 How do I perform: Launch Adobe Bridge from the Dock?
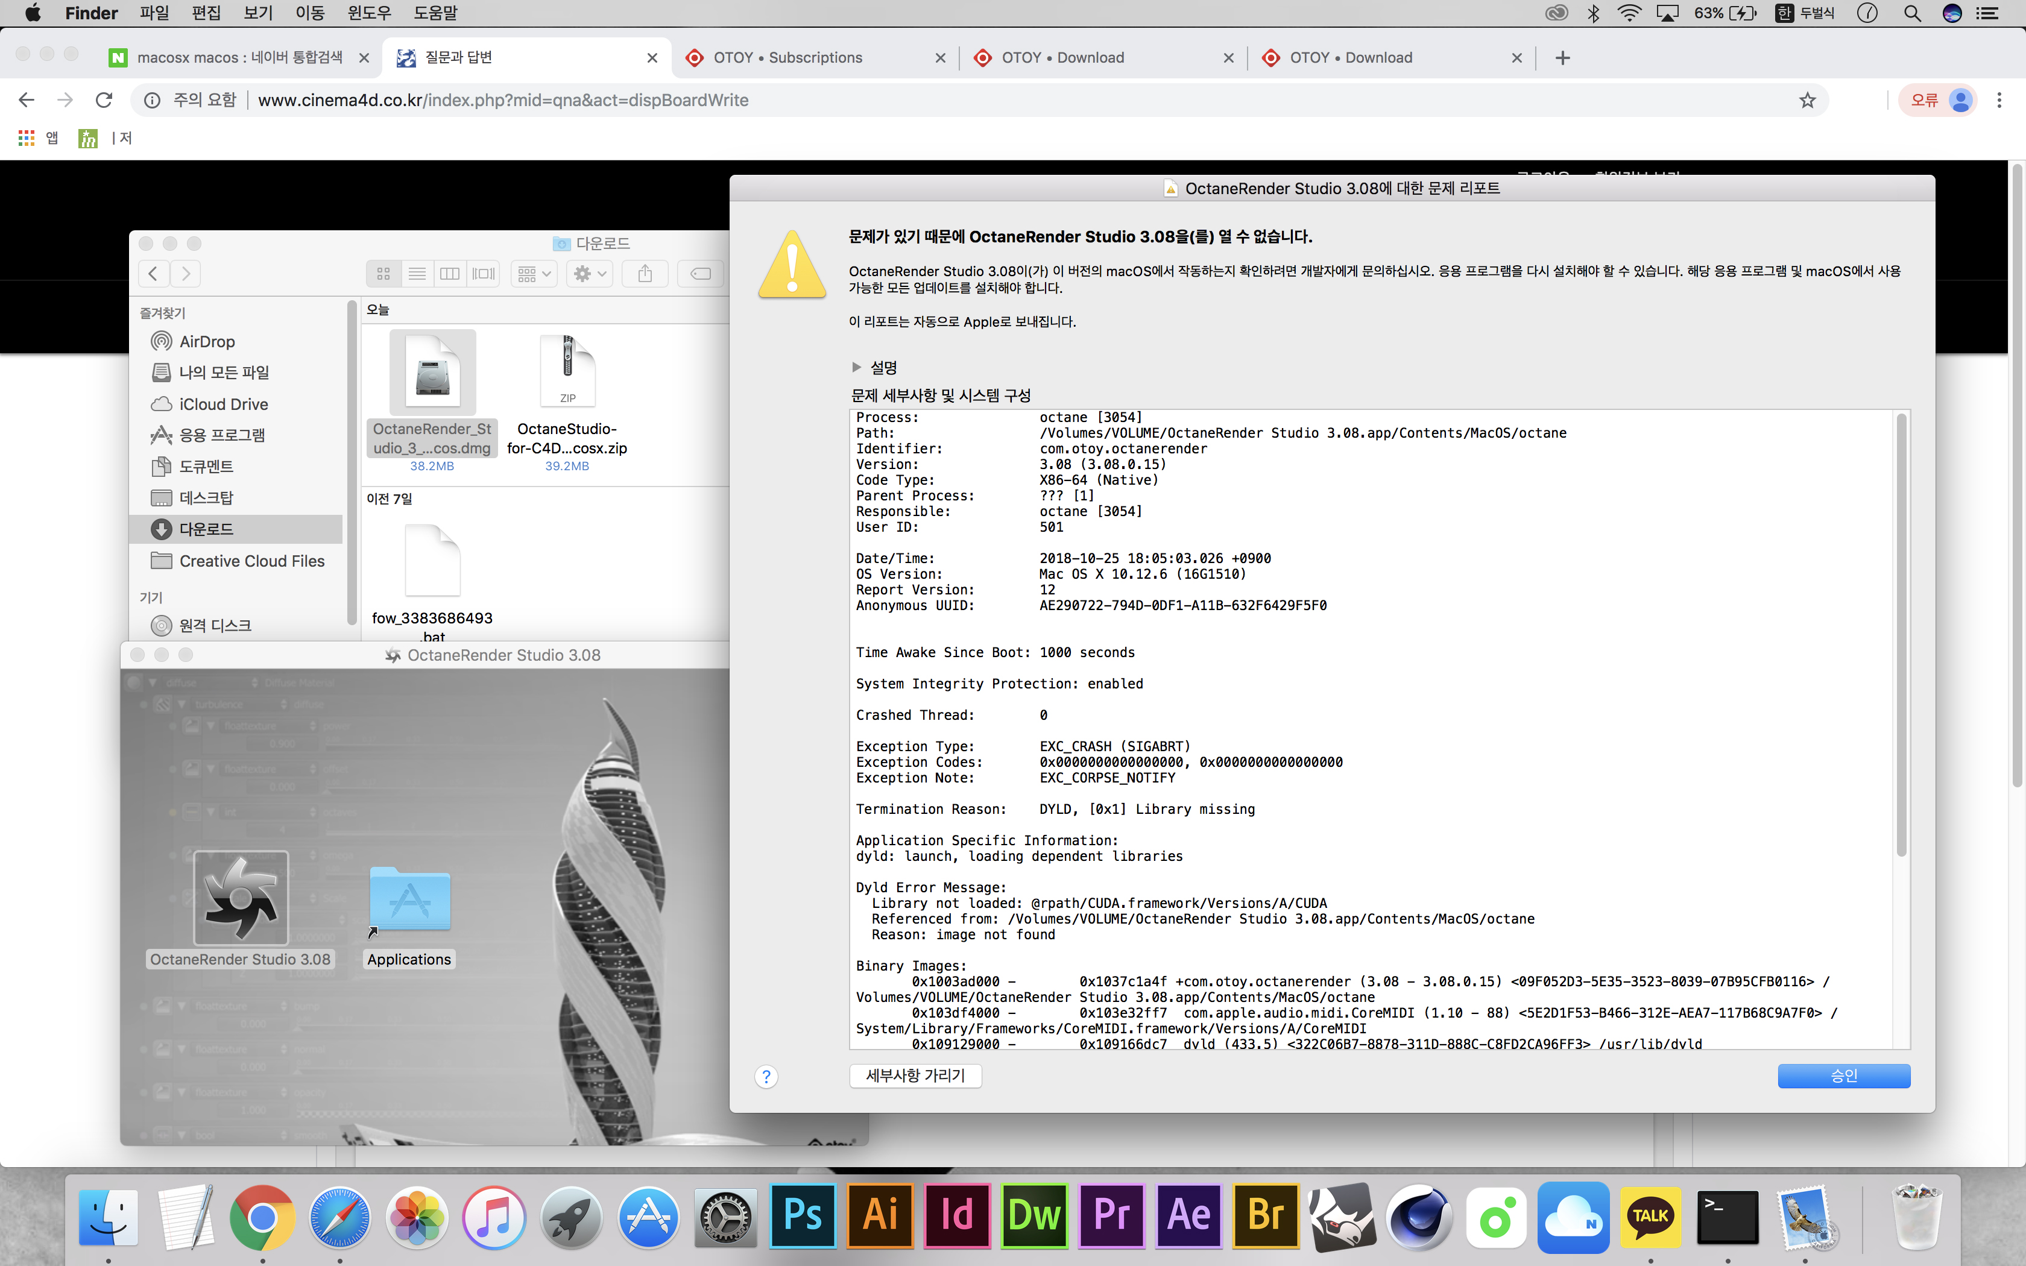coord(1266,1217)
